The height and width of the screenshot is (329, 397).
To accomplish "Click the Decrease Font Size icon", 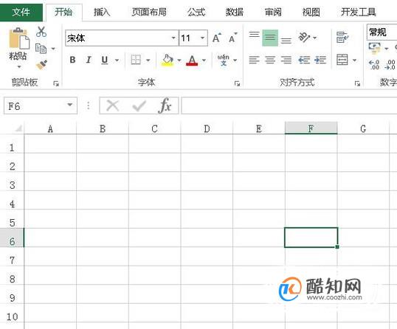I will point(232,38).
